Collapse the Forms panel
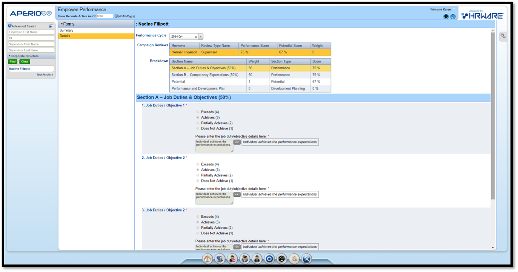 [x=61, y=23]
